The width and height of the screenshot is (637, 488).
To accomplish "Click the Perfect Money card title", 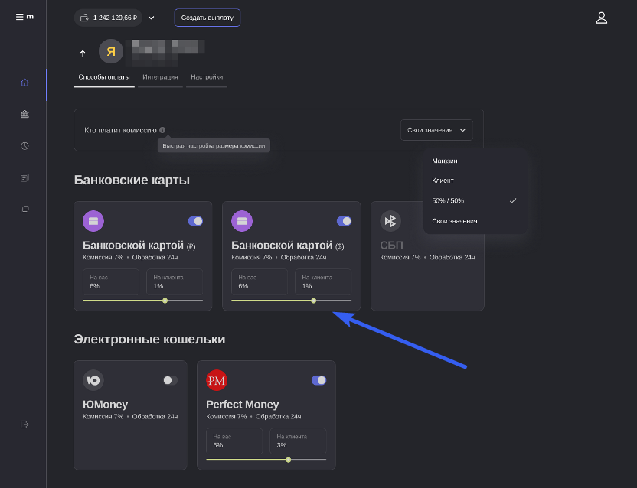I will [x=243, y=405].
